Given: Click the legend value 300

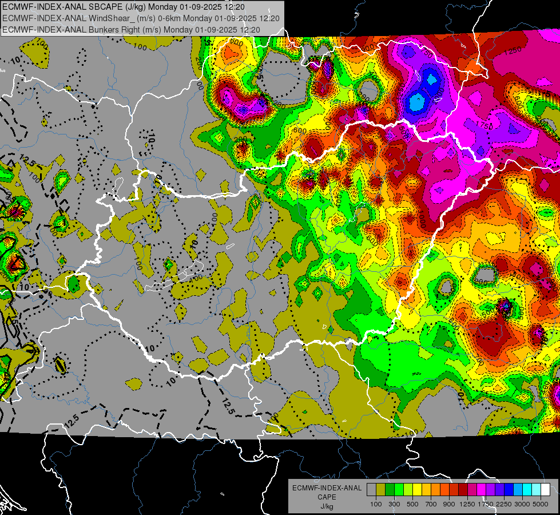Looking at the screenshot, I should click(x=394, y=504).
